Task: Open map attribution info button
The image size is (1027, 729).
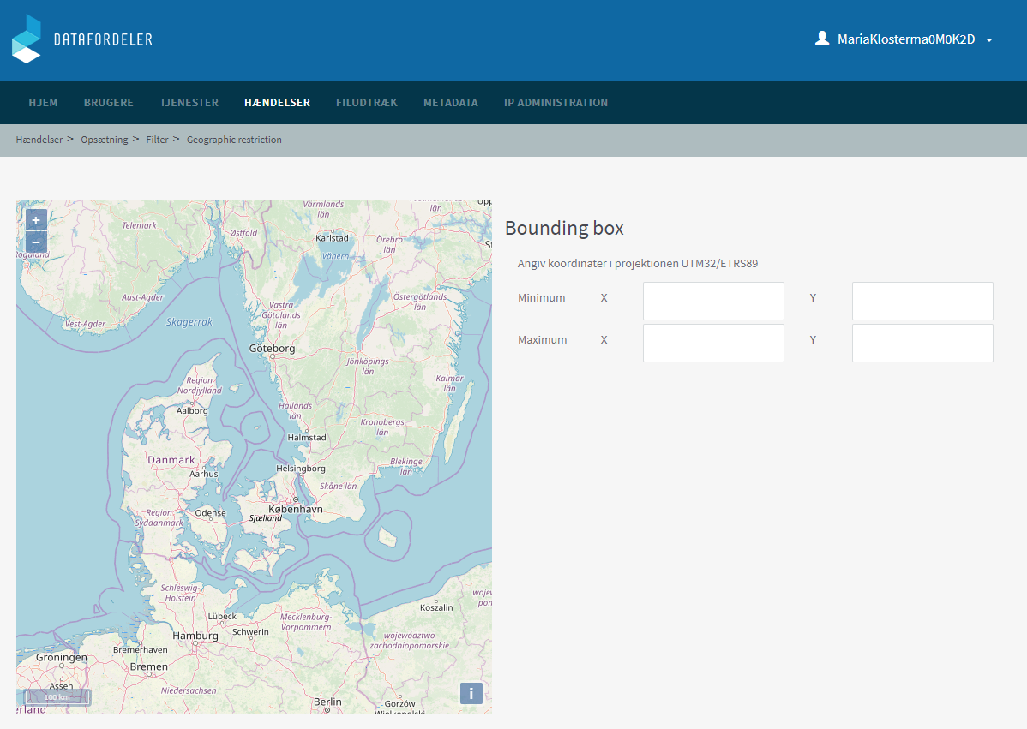Action: click(x=471, y=693)
